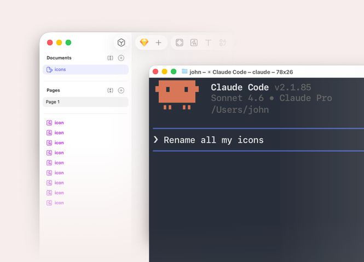This screenshot has height=262, width=364.
Task: Click the 'Pages' section header
Action: (53, 90)
